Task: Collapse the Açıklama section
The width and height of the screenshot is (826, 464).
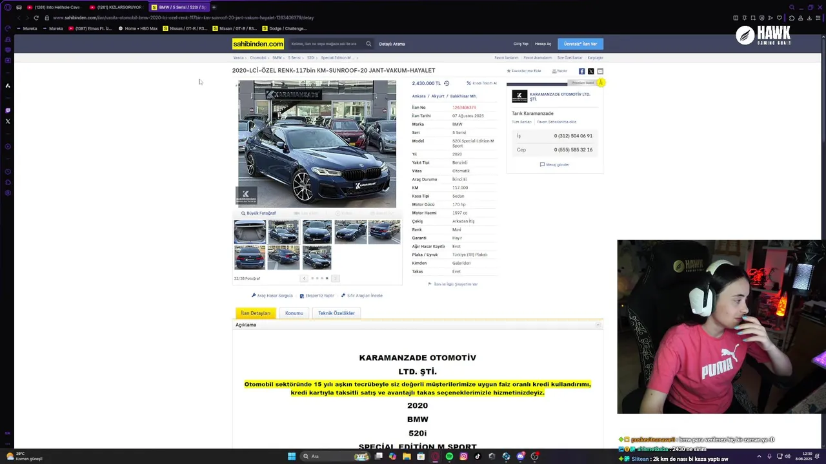Action: tap(599, 325)
